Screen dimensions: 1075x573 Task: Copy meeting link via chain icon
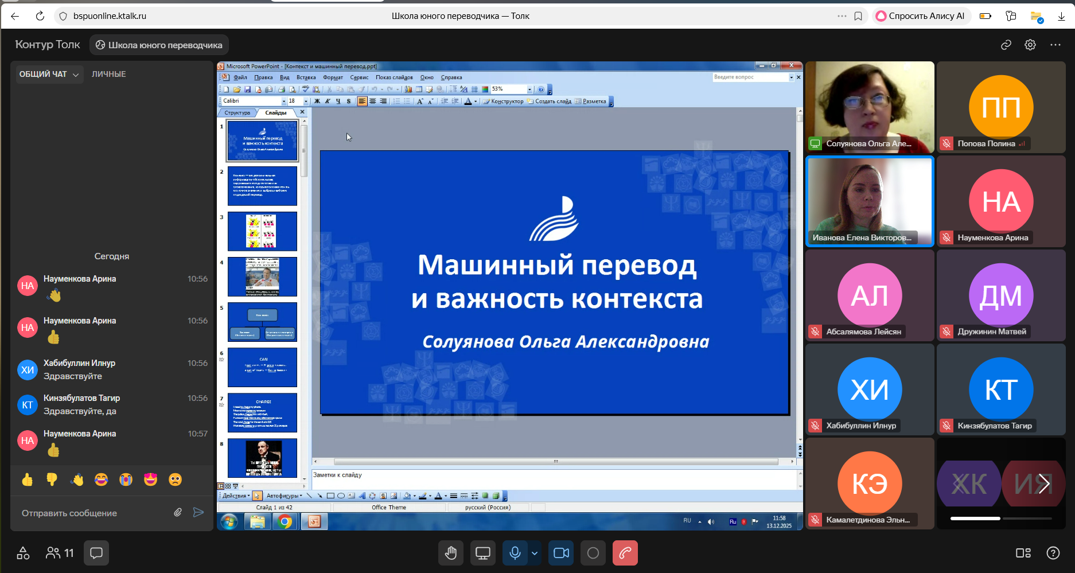coord(1006,45)
